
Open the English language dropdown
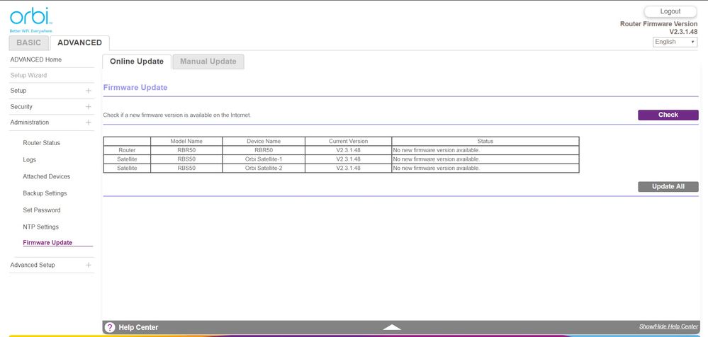[675, 42]
